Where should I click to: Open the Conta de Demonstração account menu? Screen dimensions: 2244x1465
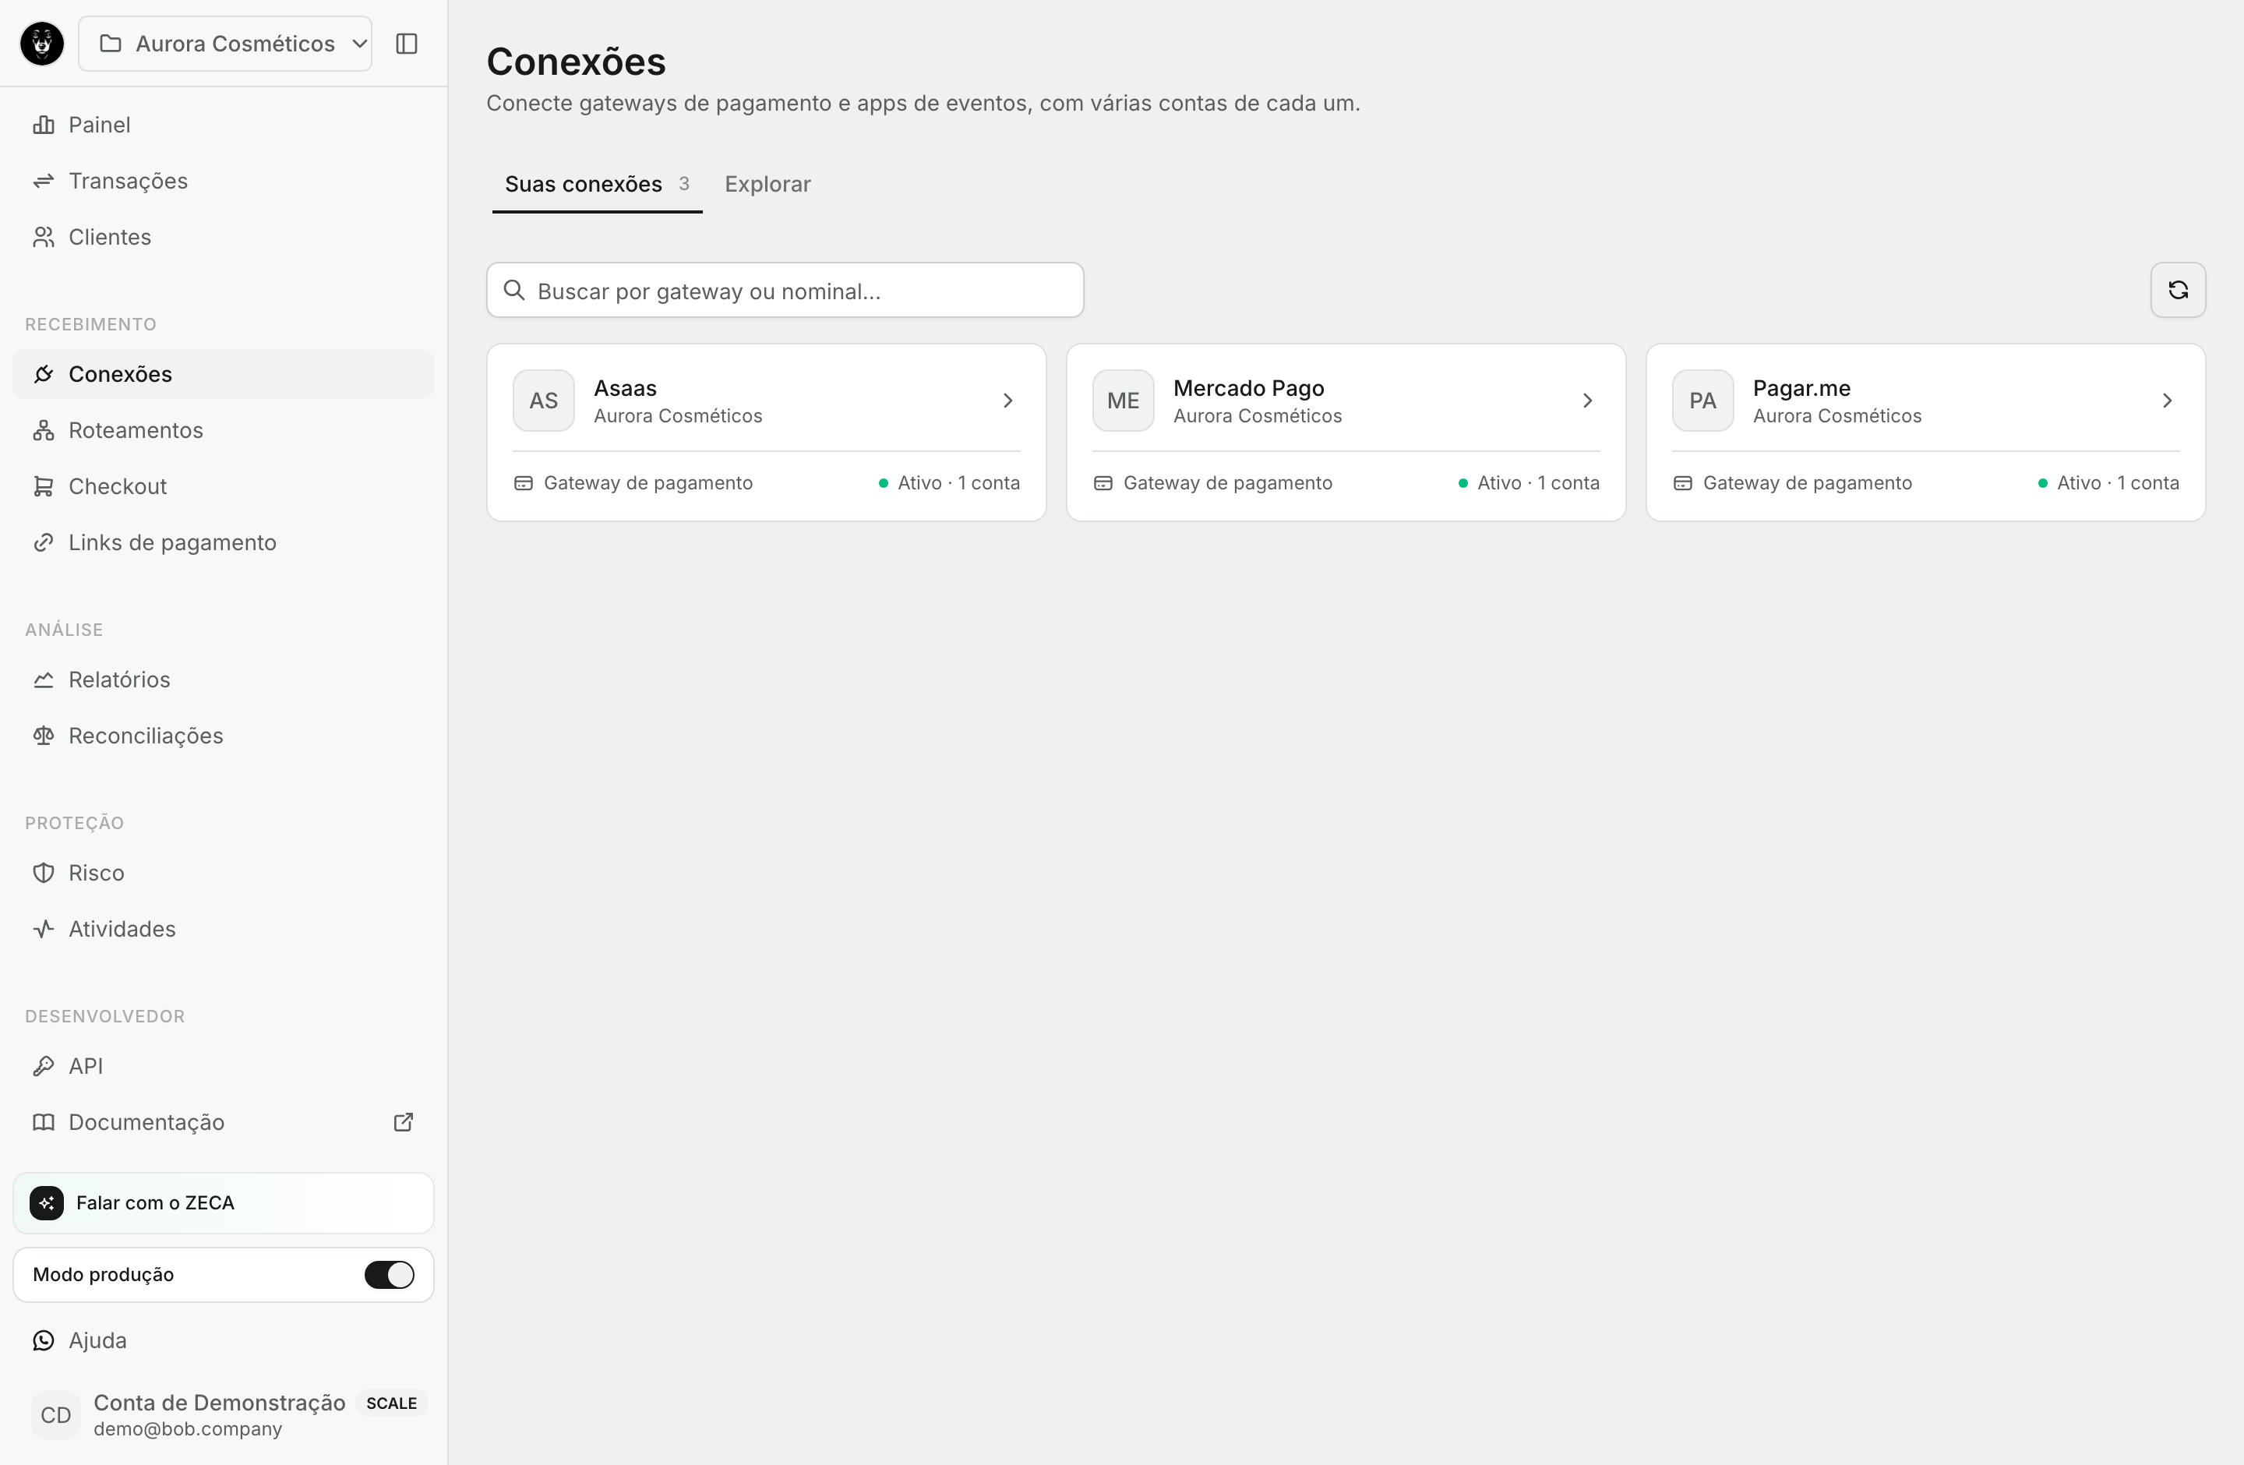224,1415
